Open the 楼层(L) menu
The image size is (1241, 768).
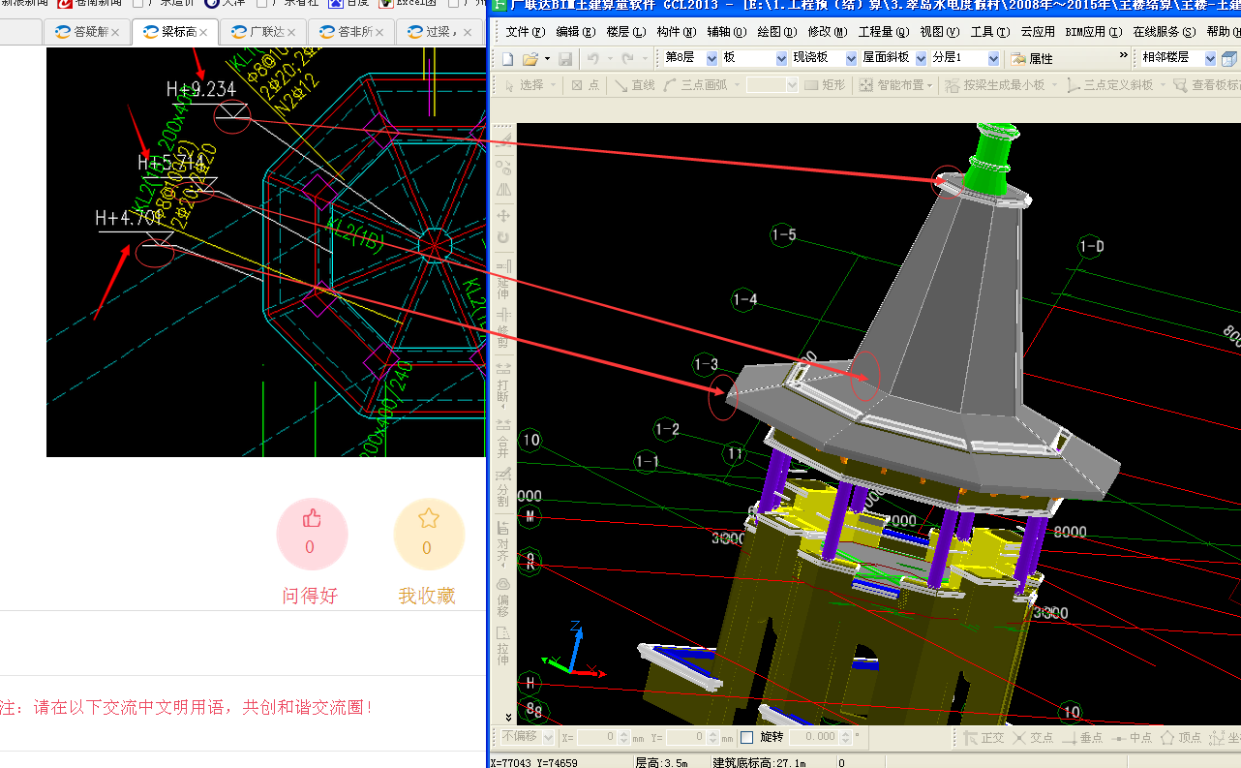(625, 32)
